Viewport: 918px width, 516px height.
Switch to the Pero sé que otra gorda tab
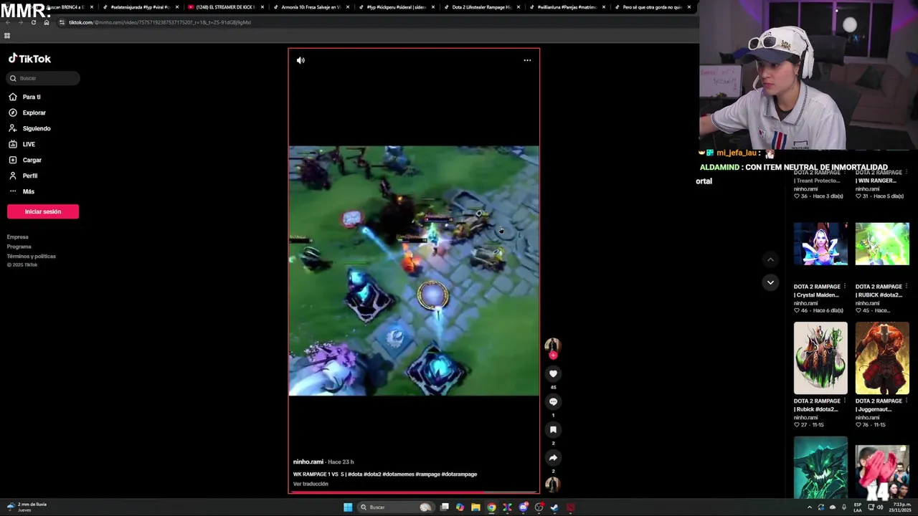[x=652, y=7]
